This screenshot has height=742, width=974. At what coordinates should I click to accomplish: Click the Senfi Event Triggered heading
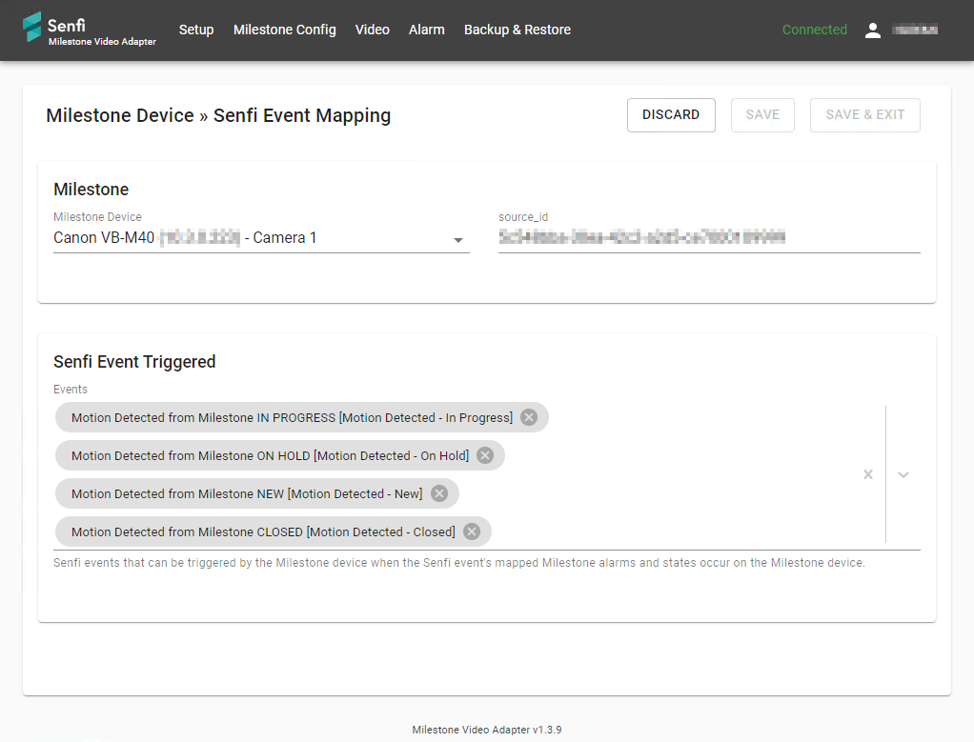pos(134,361)
